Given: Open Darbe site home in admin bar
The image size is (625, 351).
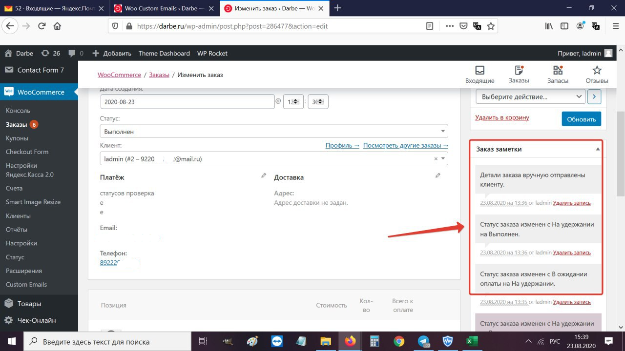Looking at the screenshot, I should click(x=19, y=53).
